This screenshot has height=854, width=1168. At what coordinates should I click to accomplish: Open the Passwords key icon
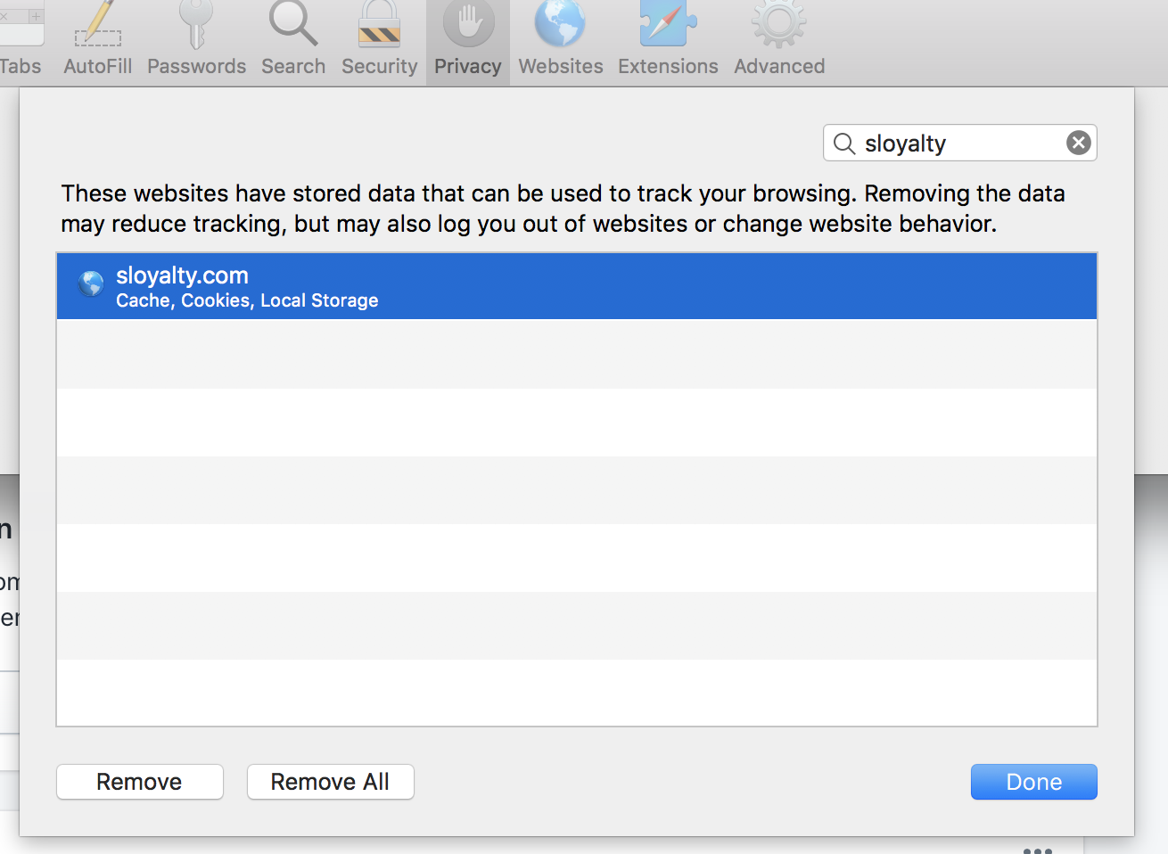click(x=196, y=24)
